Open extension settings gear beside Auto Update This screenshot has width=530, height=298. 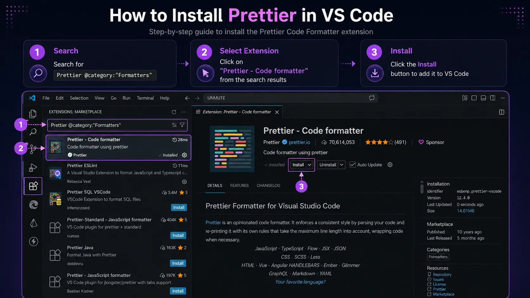[x=390, y=165]
